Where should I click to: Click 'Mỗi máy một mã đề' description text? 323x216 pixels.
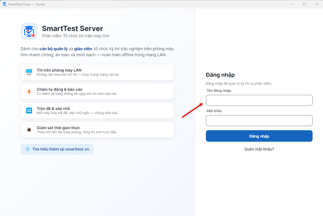point(77,113)
